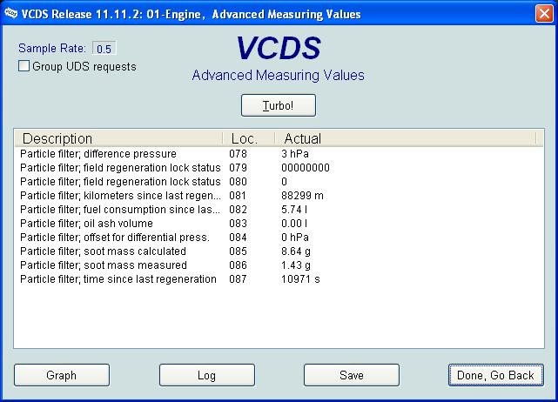Click location number 085

(x=238, y=251)
